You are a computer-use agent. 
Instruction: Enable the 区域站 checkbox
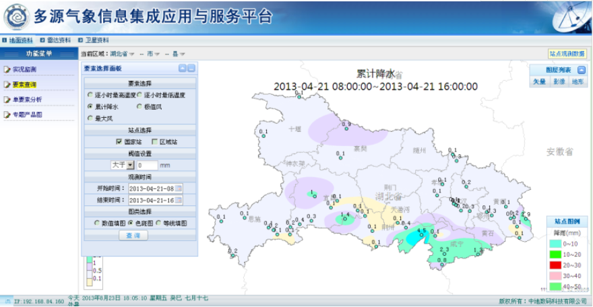154,142
